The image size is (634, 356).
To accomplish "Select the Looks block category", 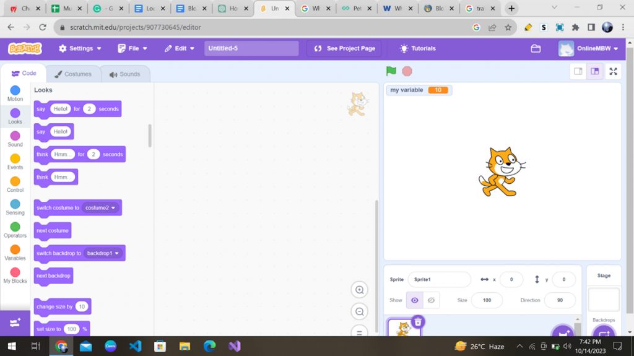I will click(x=15, y=116).
